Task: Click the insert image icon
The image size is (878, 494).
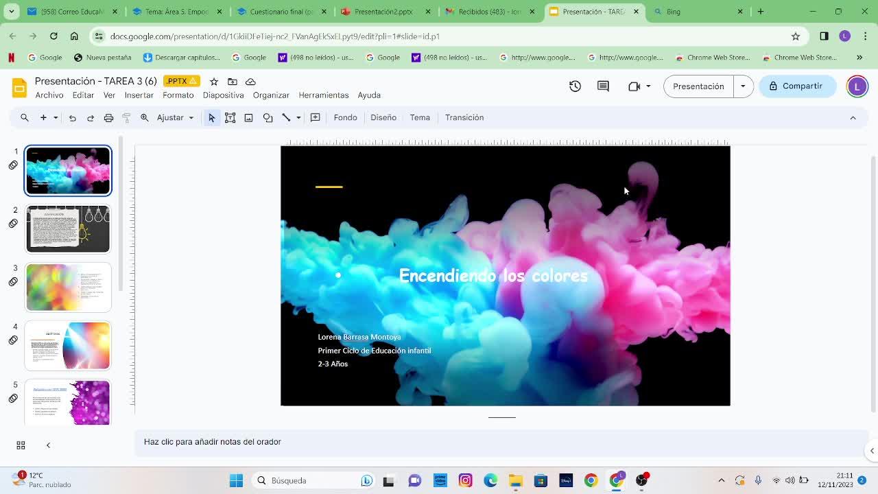Action: [x=249, y=118]
